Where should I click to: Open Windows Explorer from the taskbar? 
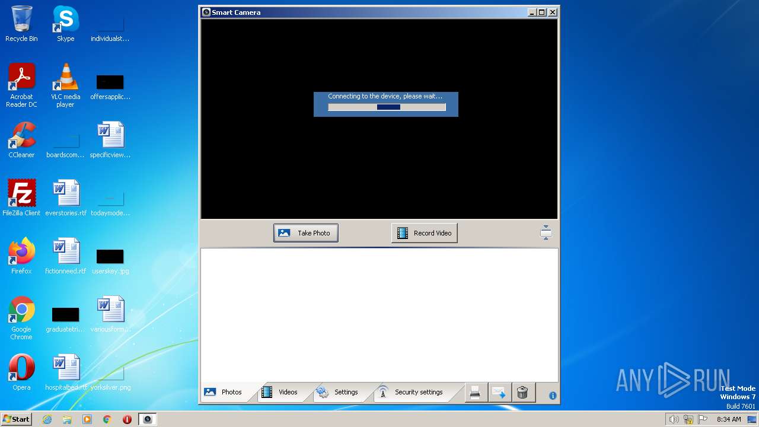(x=67, y=419)
